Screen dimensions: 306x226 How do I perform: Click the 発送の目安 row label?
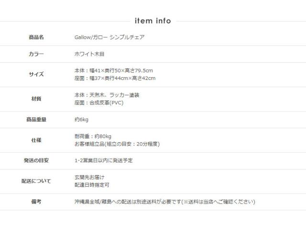(36, 161)
